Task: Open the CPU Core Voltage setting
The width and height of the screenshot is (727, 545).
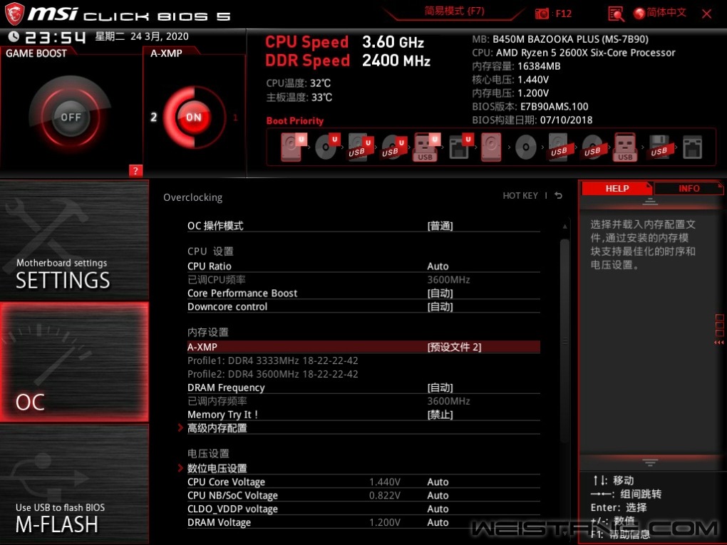Action: coord(363,482)
